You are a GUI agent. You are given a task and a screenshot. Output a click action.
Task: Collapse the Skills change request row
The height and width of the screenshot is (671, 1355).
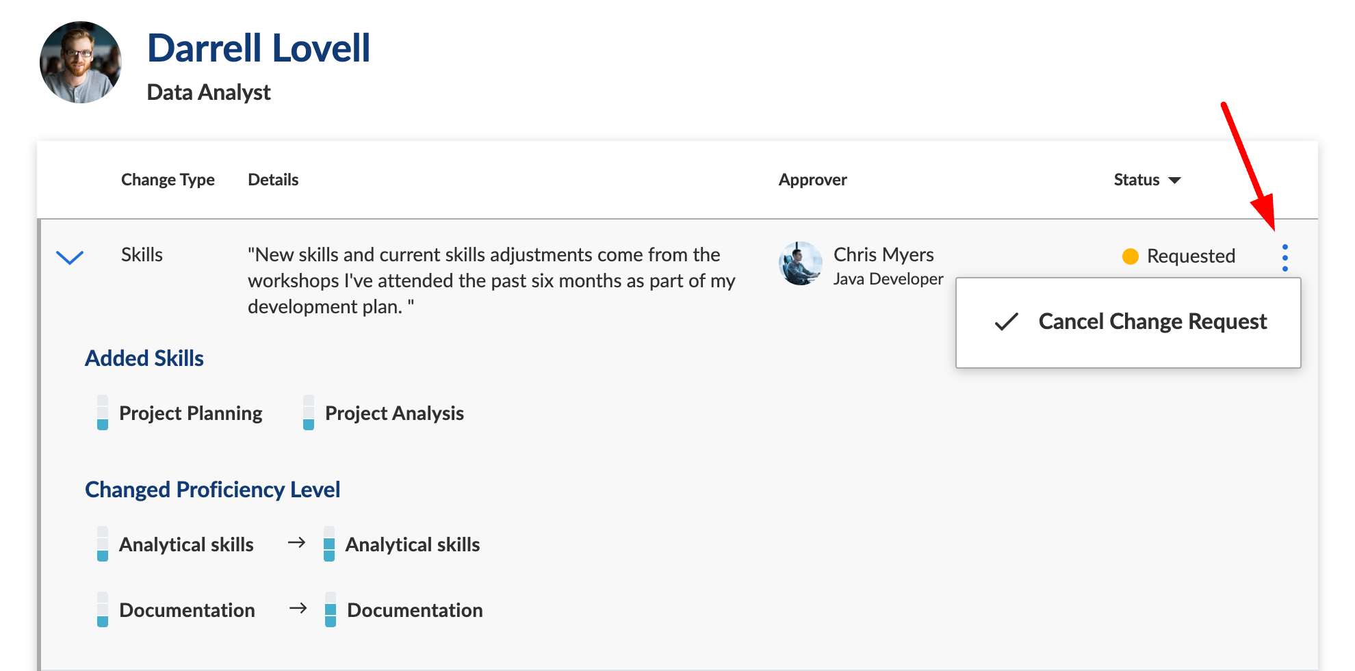tap(70, 257)
